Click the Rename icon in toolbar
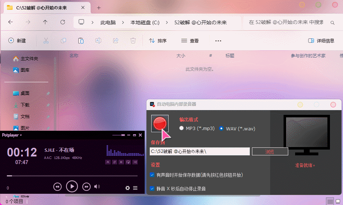This screenshot has height=205, width=343. (98, 41)
